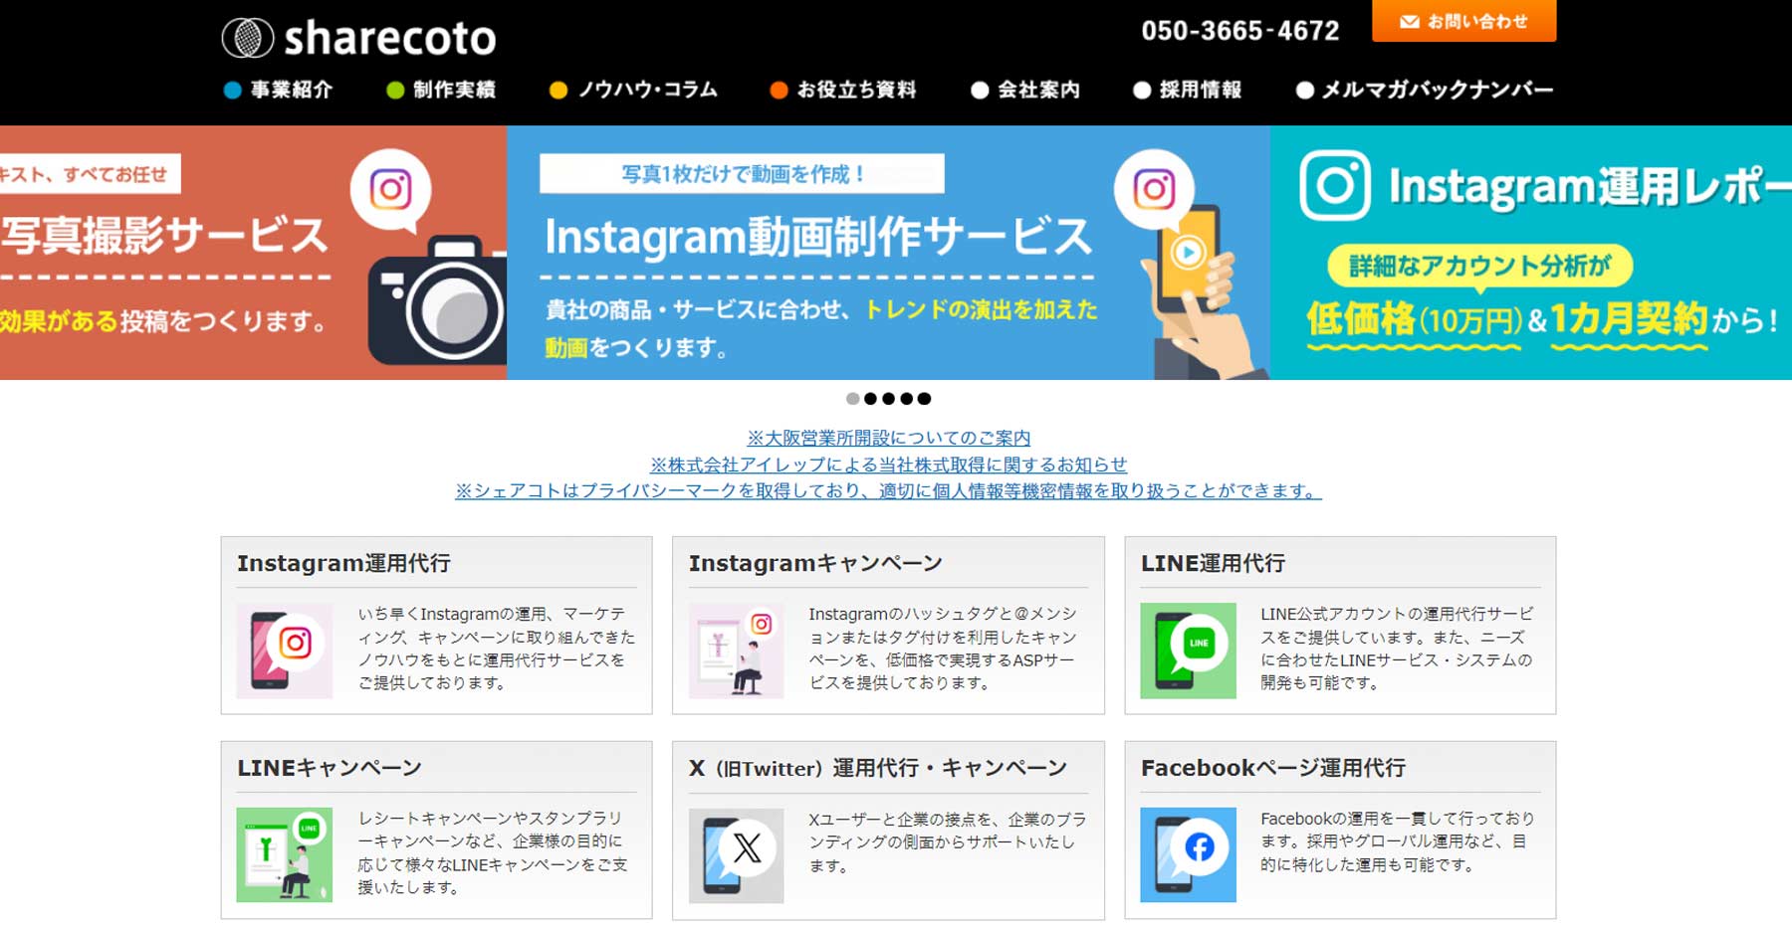Click the 写真撮影サービス banner slide
1792x933 pixels.
pyautogui.click(x=253, y=253)
